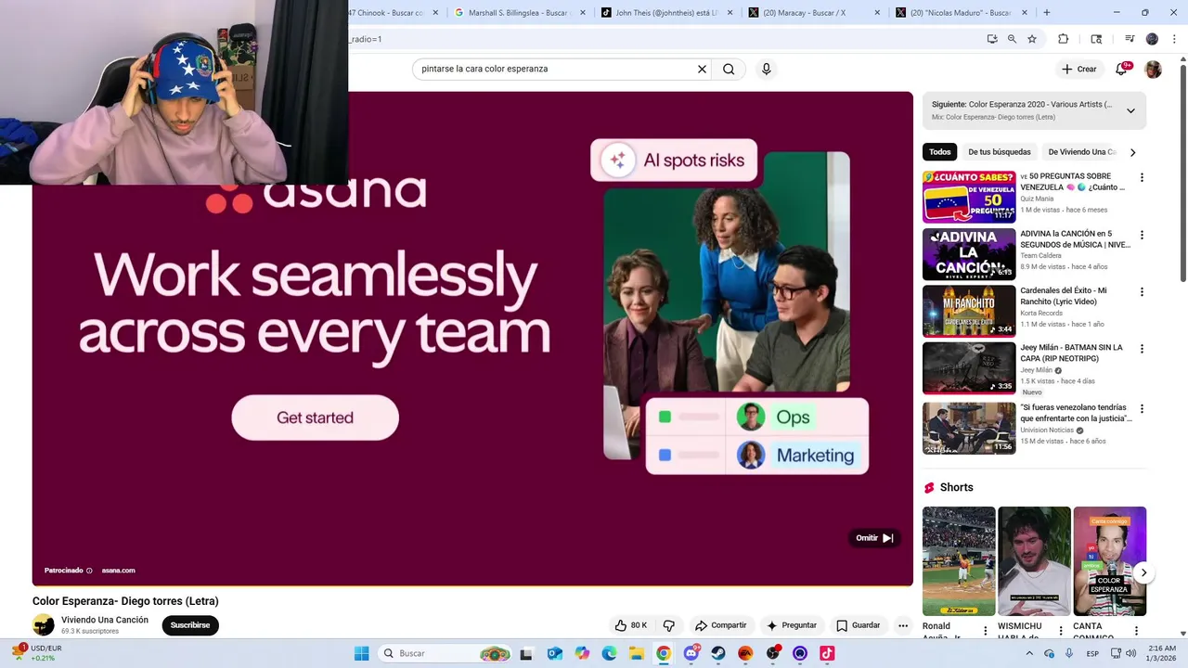
Task: Close the Maracay X tab
Action: [x=877, y=13]
